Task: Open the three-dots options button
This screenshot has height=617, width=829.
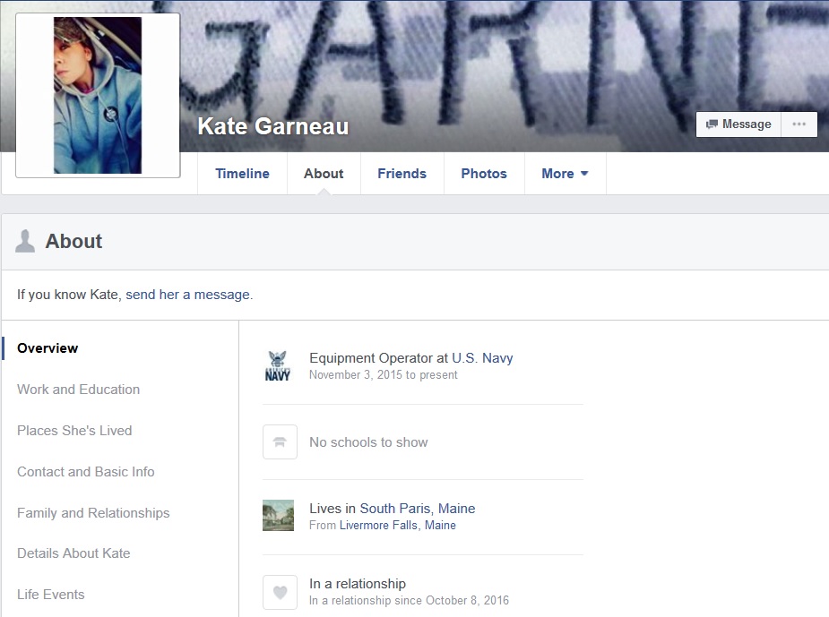Action: point(799,124)
